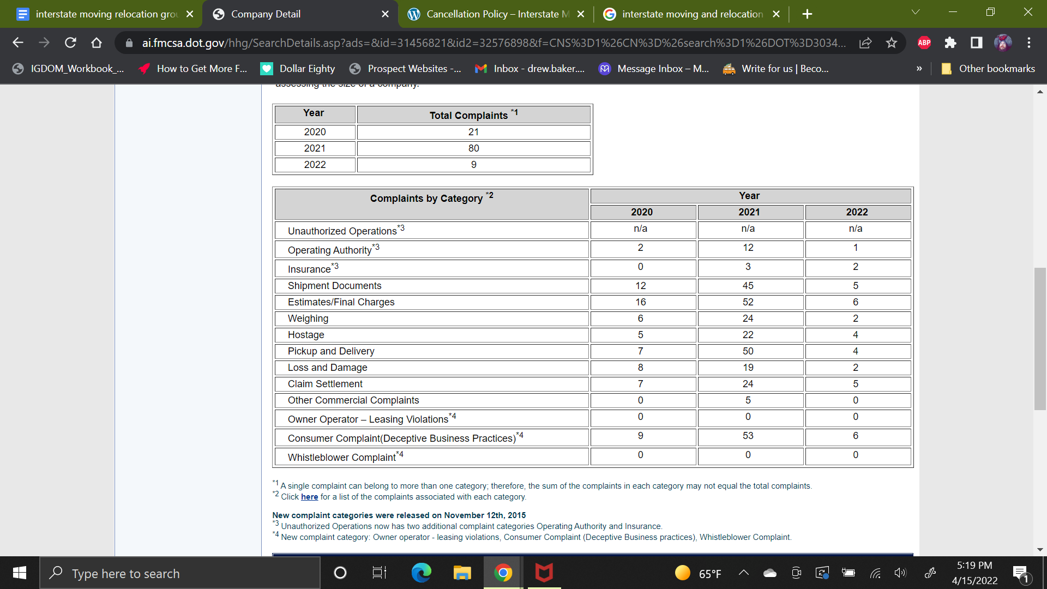The width and height of the screenshot is (1047, 589).
Task: Click the 'here' complaints list link
Action: pyautogui.click(x=309, y=497)
